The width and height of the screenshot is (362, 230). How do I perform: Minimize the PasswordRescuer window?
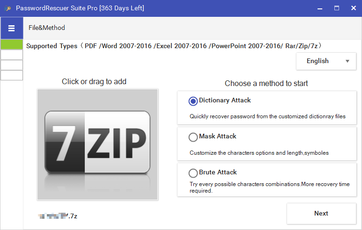click(x=320, y=8)
